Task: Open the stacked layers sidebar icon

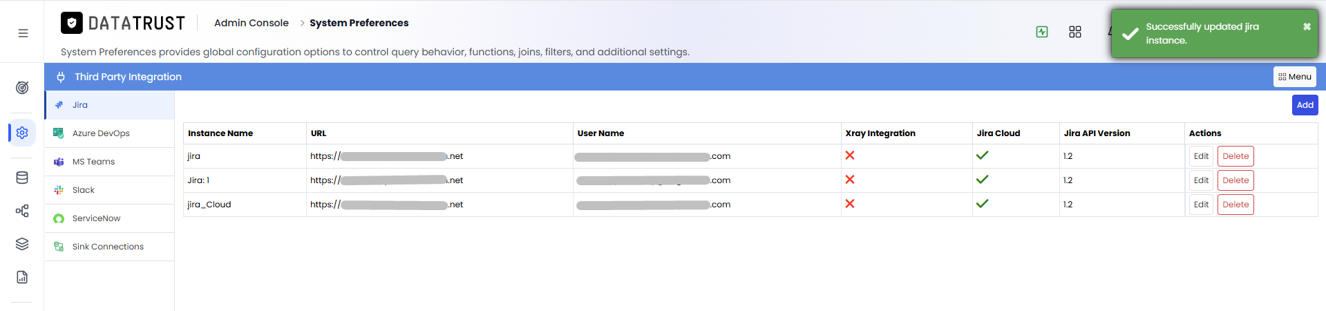Action: 22,244
